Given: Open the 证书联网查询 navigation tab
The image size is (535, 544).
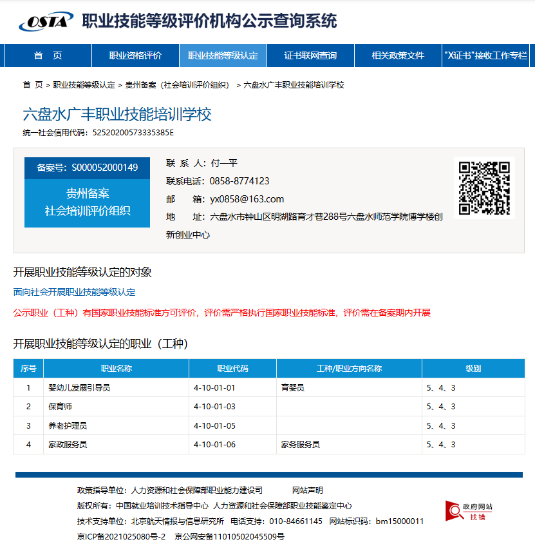Looking at the screenshot, I should coord(310,55).
